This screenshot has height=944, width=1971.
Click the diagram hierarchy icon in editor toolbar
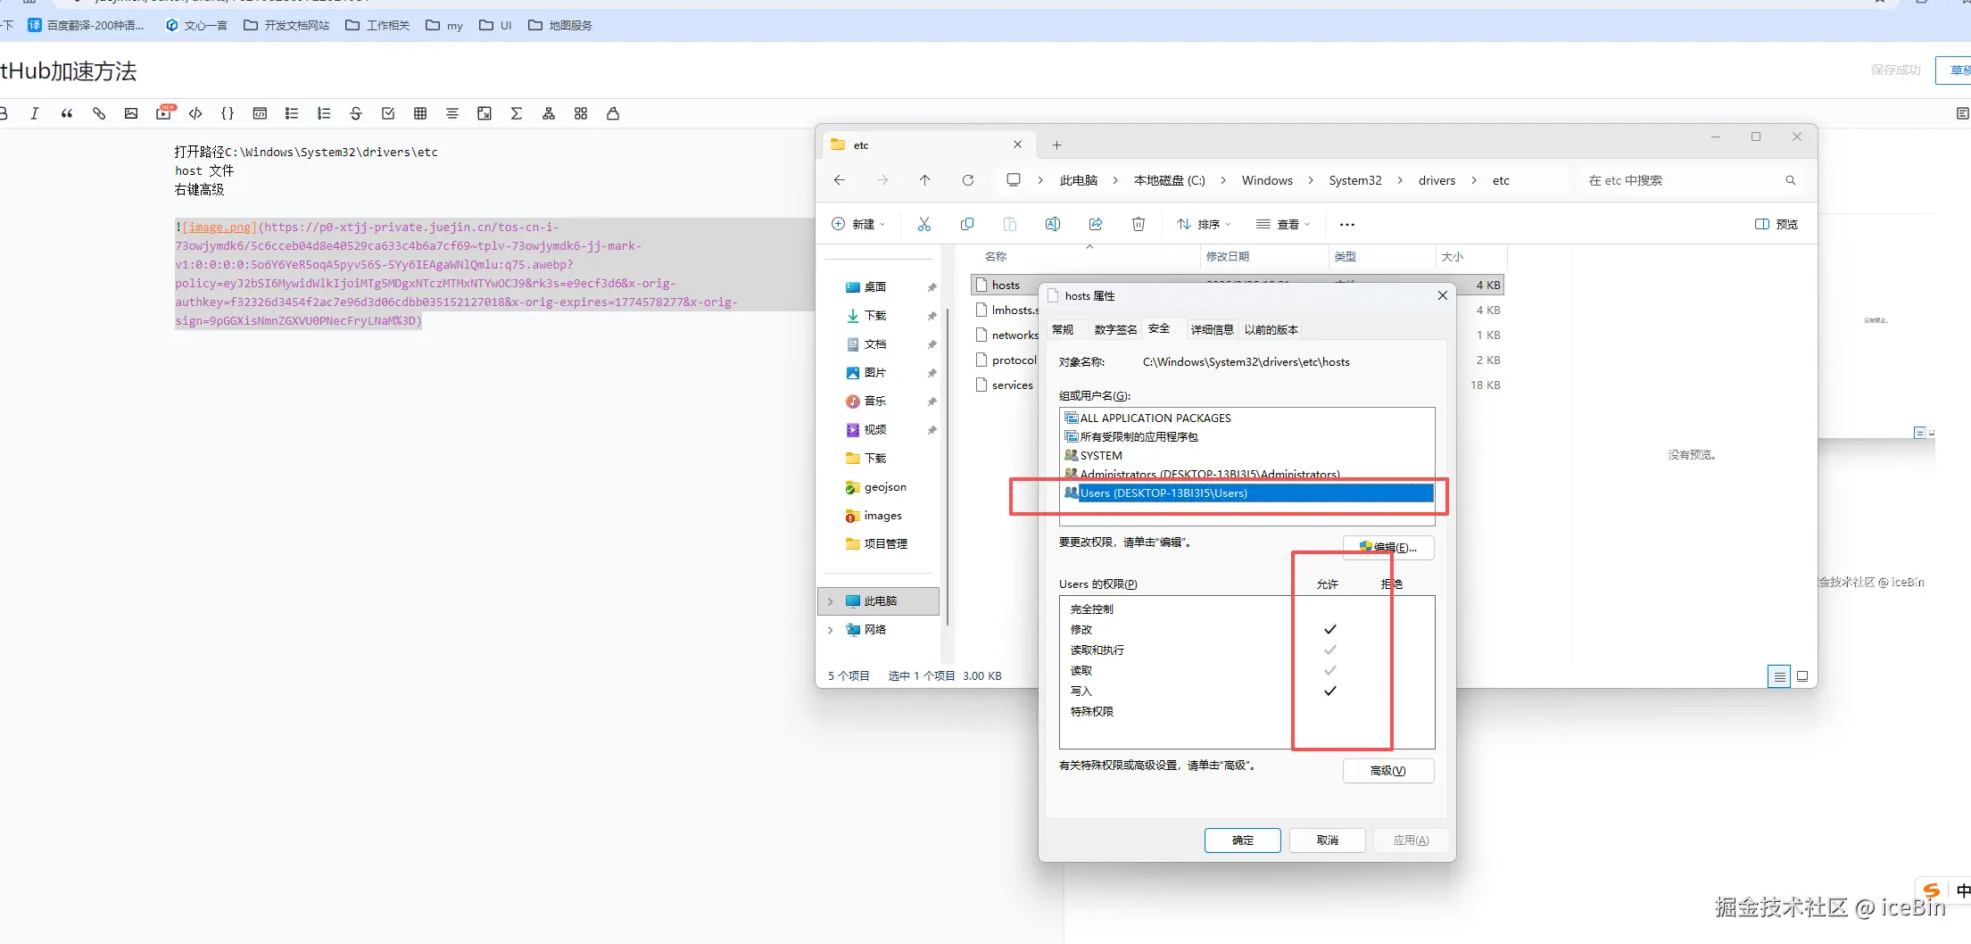tap(549, 113)
